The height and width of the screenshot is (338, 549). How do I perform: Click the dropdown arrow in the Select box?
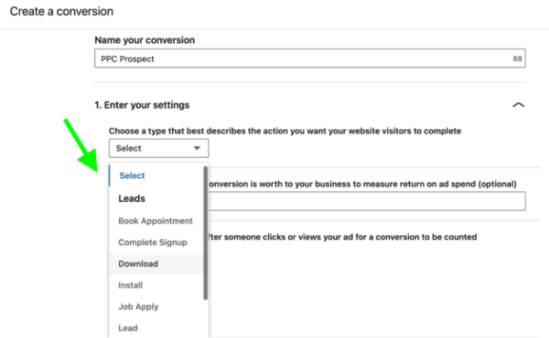[x=197, y=148]
